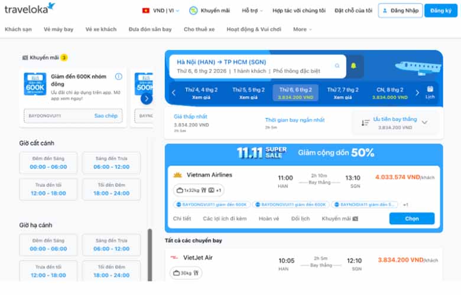Filter arrival Sáng đến Trưa 06:00 - 12:00
Viewport: 461px width, 295px height.
coord(112,245)
